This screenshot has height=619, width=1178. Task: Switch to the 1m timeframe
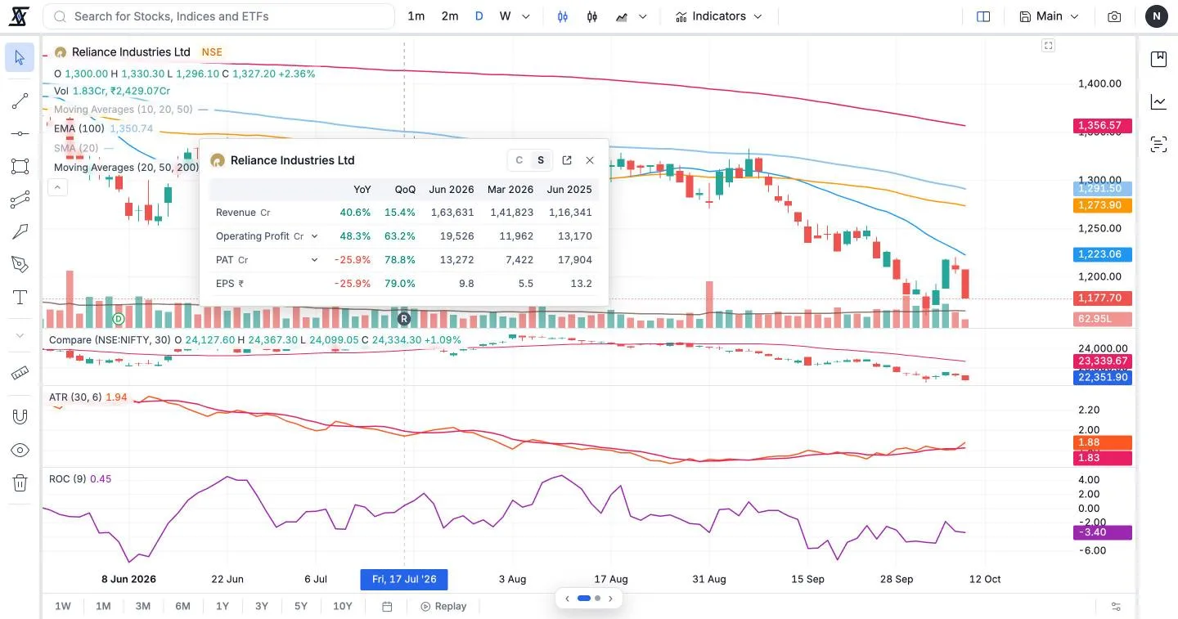416,16
